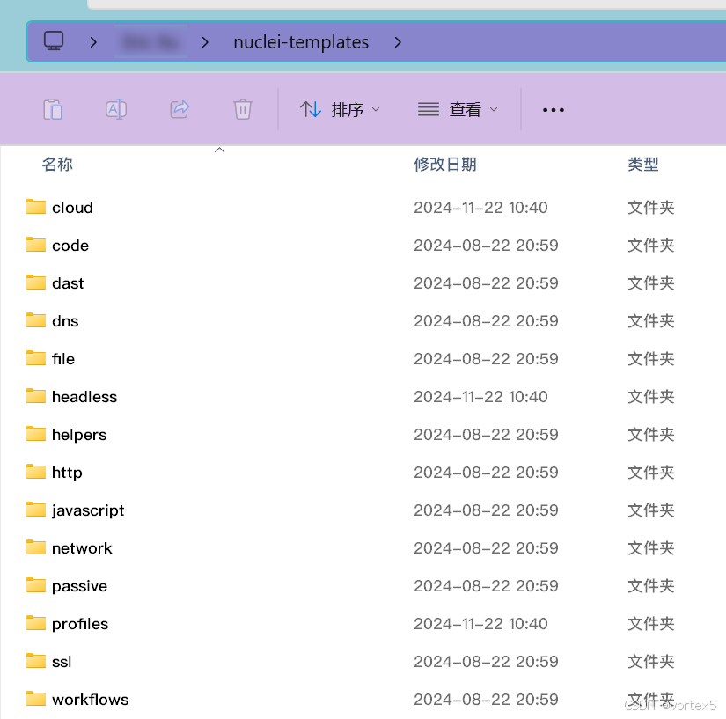Viewport: 726px width, 719px height.
Task: Click folder icon of profiles row
Action: pyautogui.click(x=36, y=623)
